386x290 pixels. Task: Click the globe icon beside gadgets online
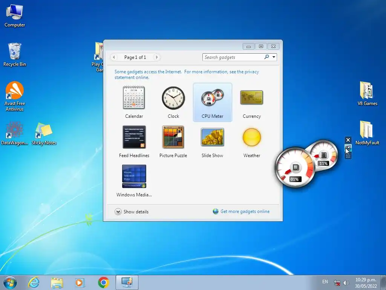click(x=216, y=211)
